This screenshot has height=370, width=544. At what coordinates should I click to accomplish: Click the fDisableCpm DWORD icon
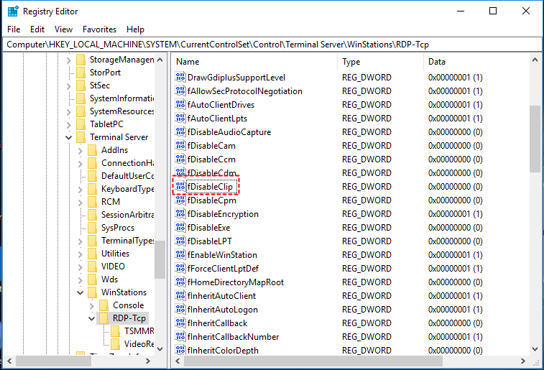pyautogui.click(x=180, y=200)
